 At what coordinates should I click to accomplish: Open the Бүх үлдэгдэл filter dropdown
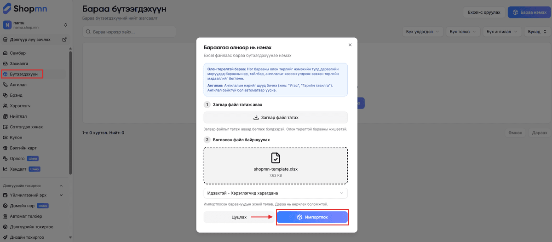coord(422,32)
